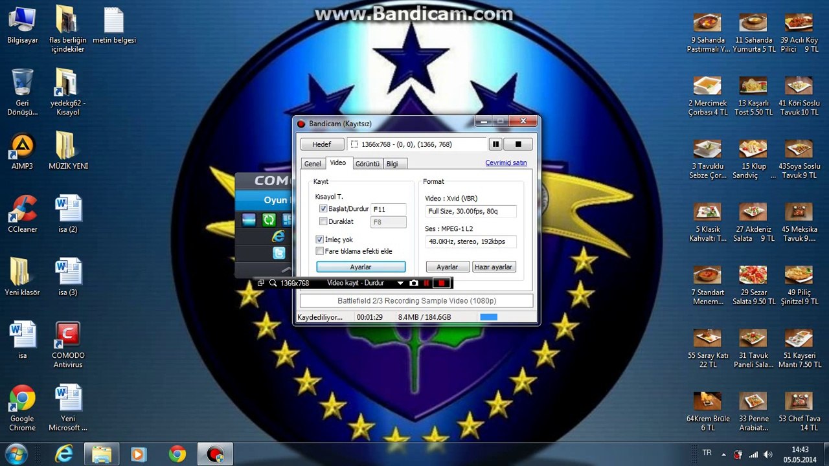
Task: Select the Yeni klasör folder
Action: pyautogui.click(x=23, y=278)
